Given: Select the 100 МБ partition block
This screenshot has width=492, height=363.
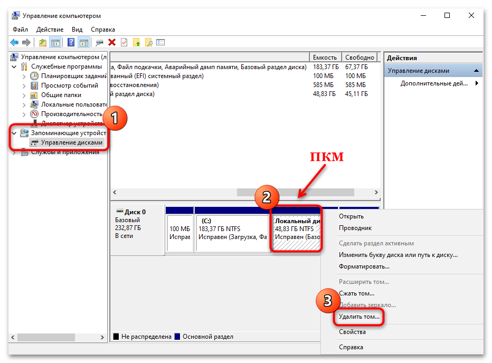Looking at the screenshot, I should click(180, 233).
